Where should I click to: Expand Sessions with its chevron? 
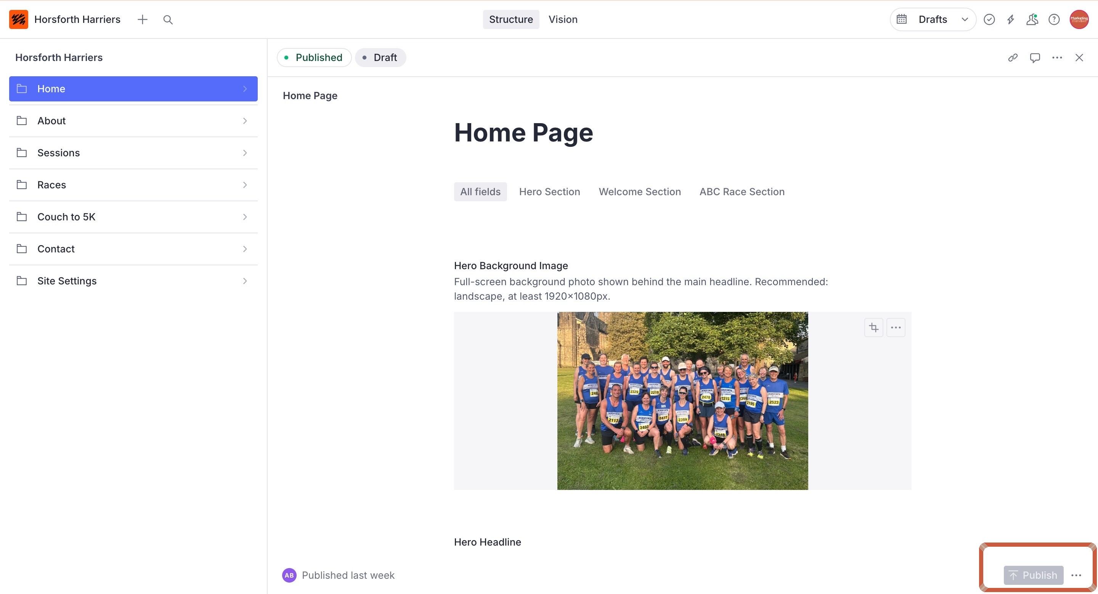[245, 153]
